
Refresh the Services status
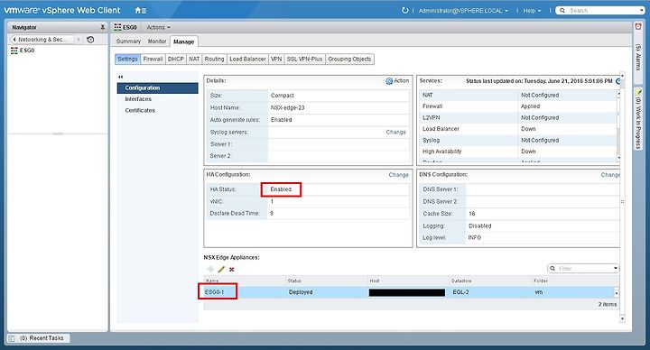618,81
